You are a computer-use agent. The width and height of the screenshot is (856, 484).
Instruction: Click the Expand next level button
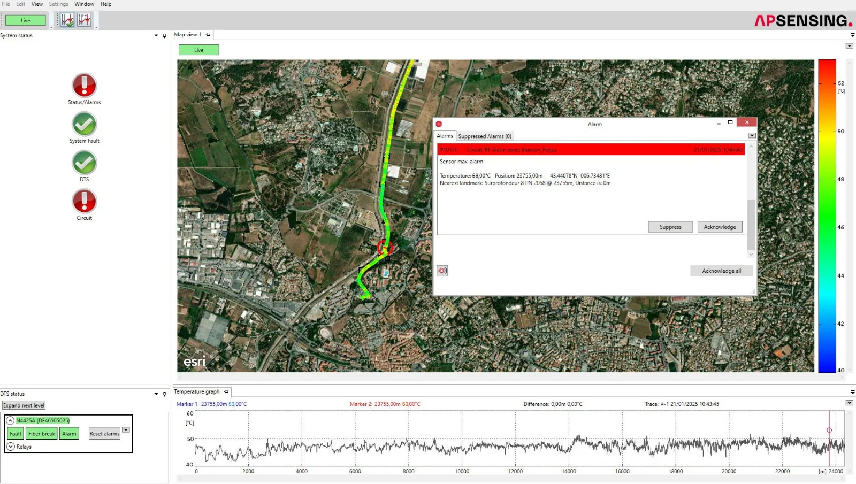24,405
